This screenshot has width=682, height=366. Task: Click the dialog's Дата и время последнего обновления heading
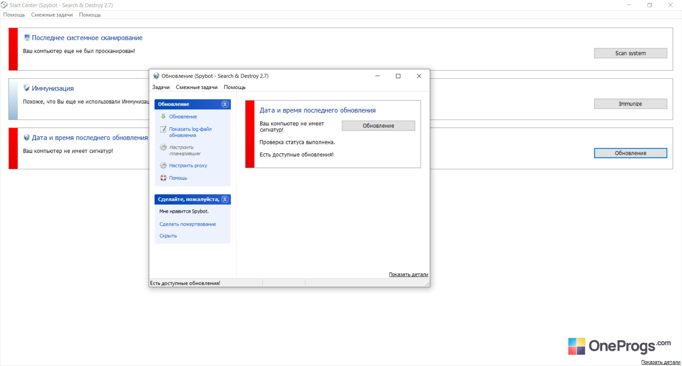click(318, 110)
